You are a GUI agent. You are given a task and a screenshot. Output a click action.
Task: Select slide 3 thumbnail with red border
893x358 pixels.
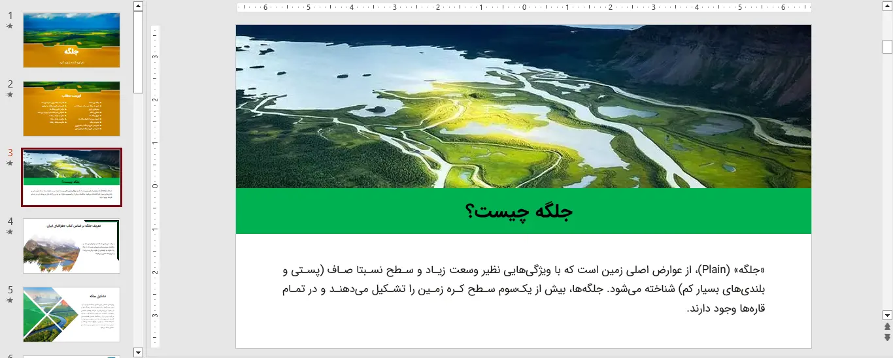pos(72,177)
